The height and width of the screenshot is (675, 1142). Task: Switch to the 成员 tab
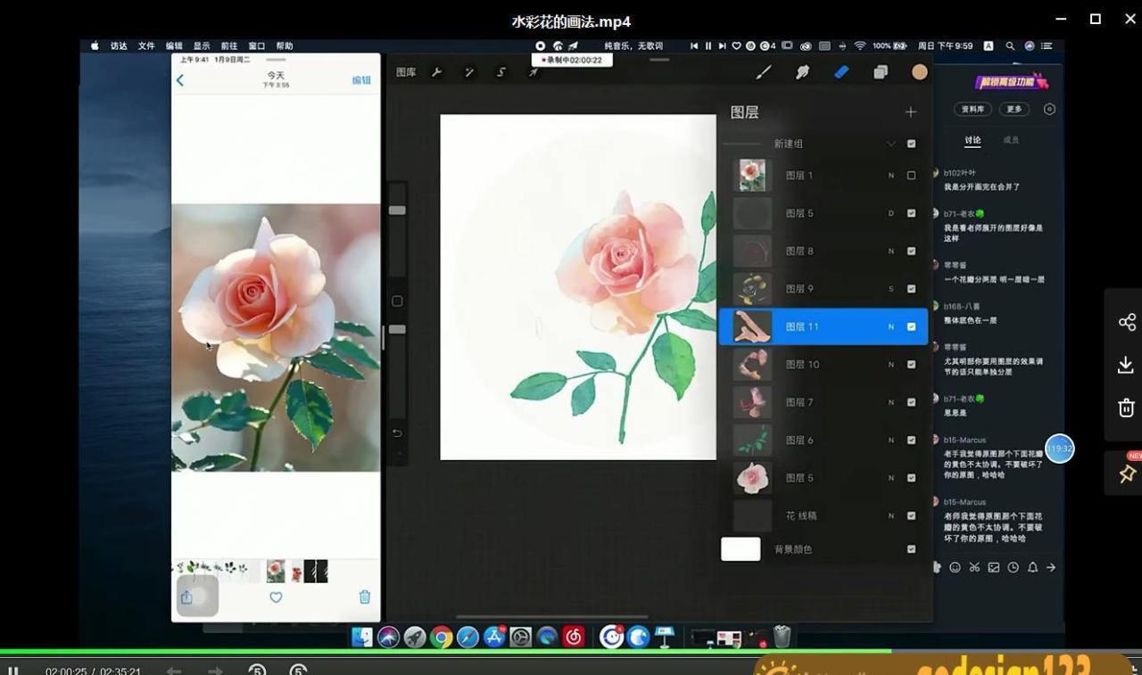pyautogui.click(x=1013, y=140)
